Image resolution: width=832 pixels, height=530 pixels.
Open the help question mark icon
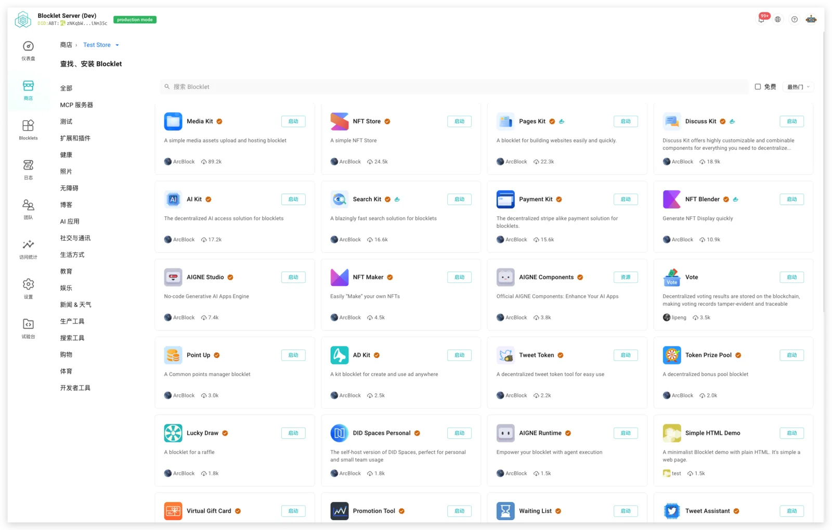click(795, 19)
